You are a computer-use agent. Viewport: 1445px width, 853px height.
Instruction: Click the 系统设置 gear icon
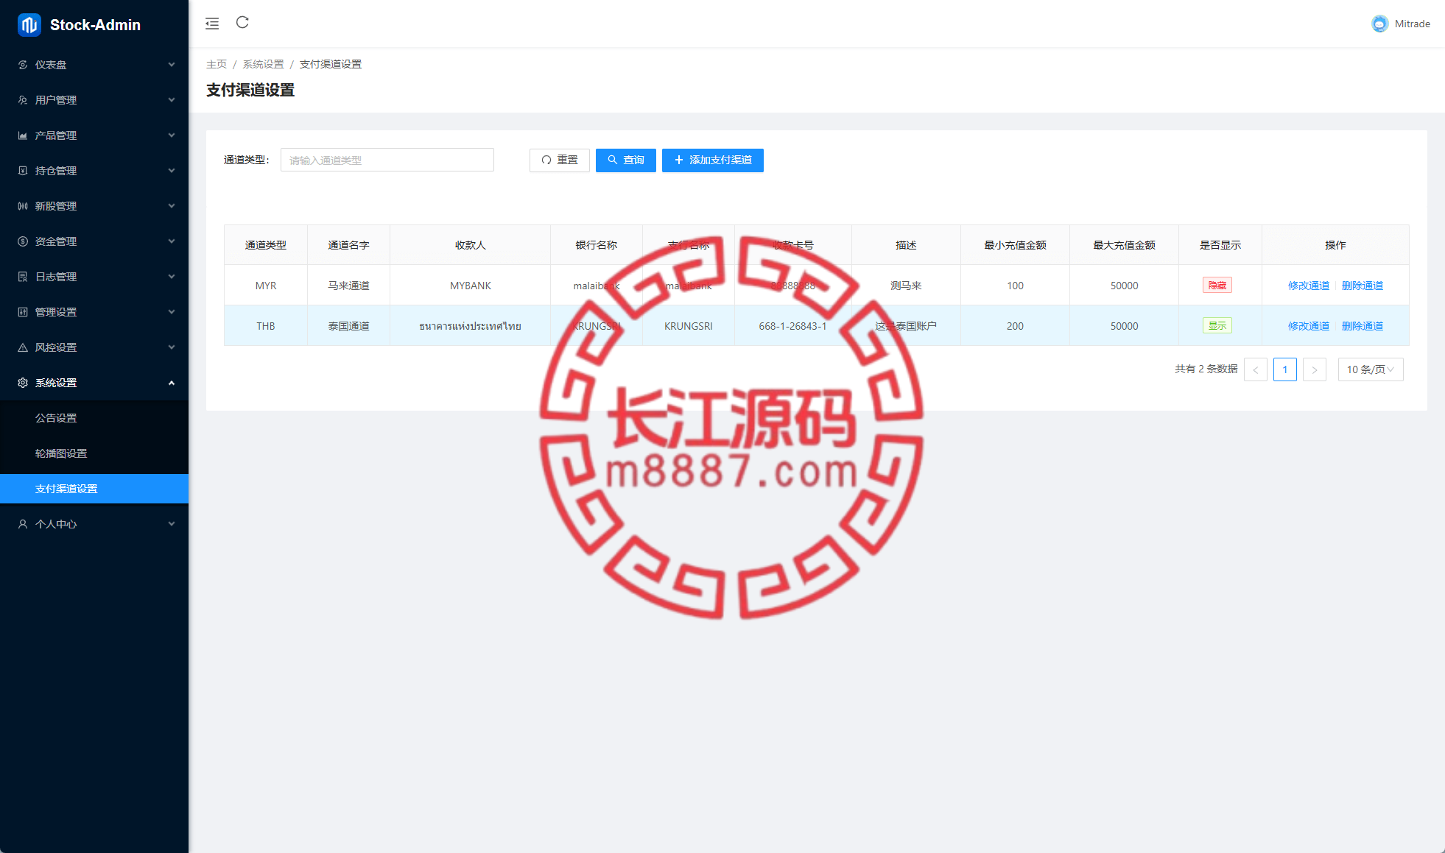point(23,383)
